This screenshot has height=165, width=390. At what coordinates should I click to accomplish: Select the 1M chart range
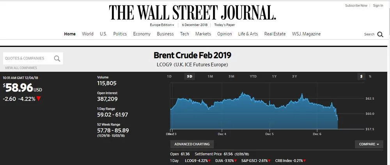pyautogui.click(x=210, y=76)
